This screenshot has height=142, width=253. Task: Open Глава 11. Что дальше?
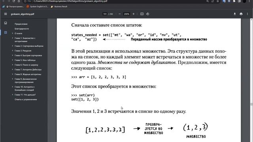(25, 95)
